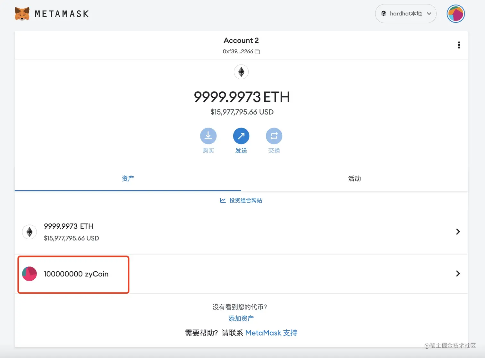
Task: Open the 9999.9973 ETH asset row
Action: [x=241, y=232]
